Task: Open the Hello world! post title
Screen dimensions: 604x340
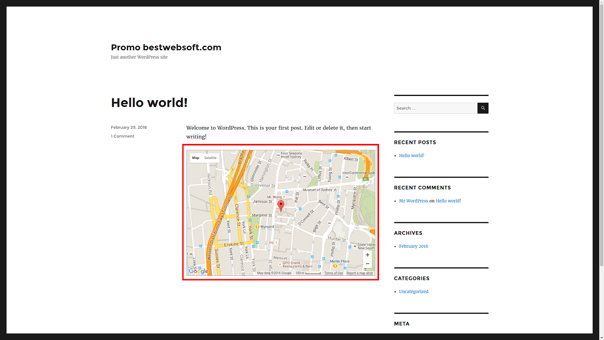Action: tap(149, 102)
